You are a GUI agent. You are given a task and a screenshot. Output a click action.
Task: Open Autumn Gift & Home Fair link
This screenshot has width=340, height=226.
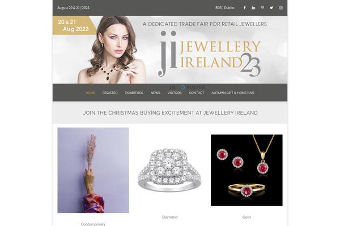pyautogui.click(x=233, y=93)
